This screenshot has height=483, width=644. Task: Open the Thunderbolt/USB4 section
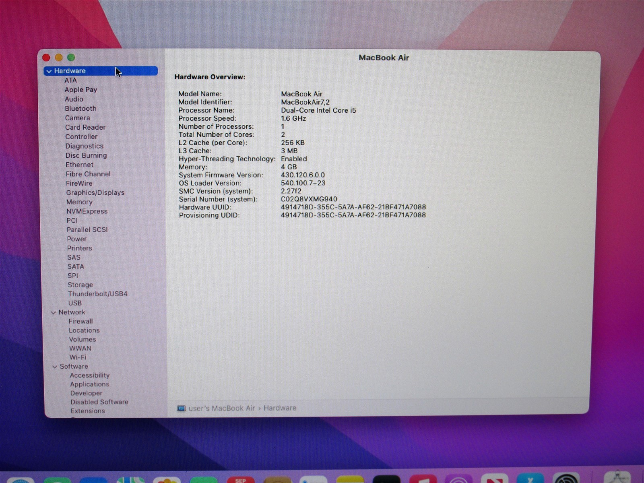click(97, 294)
